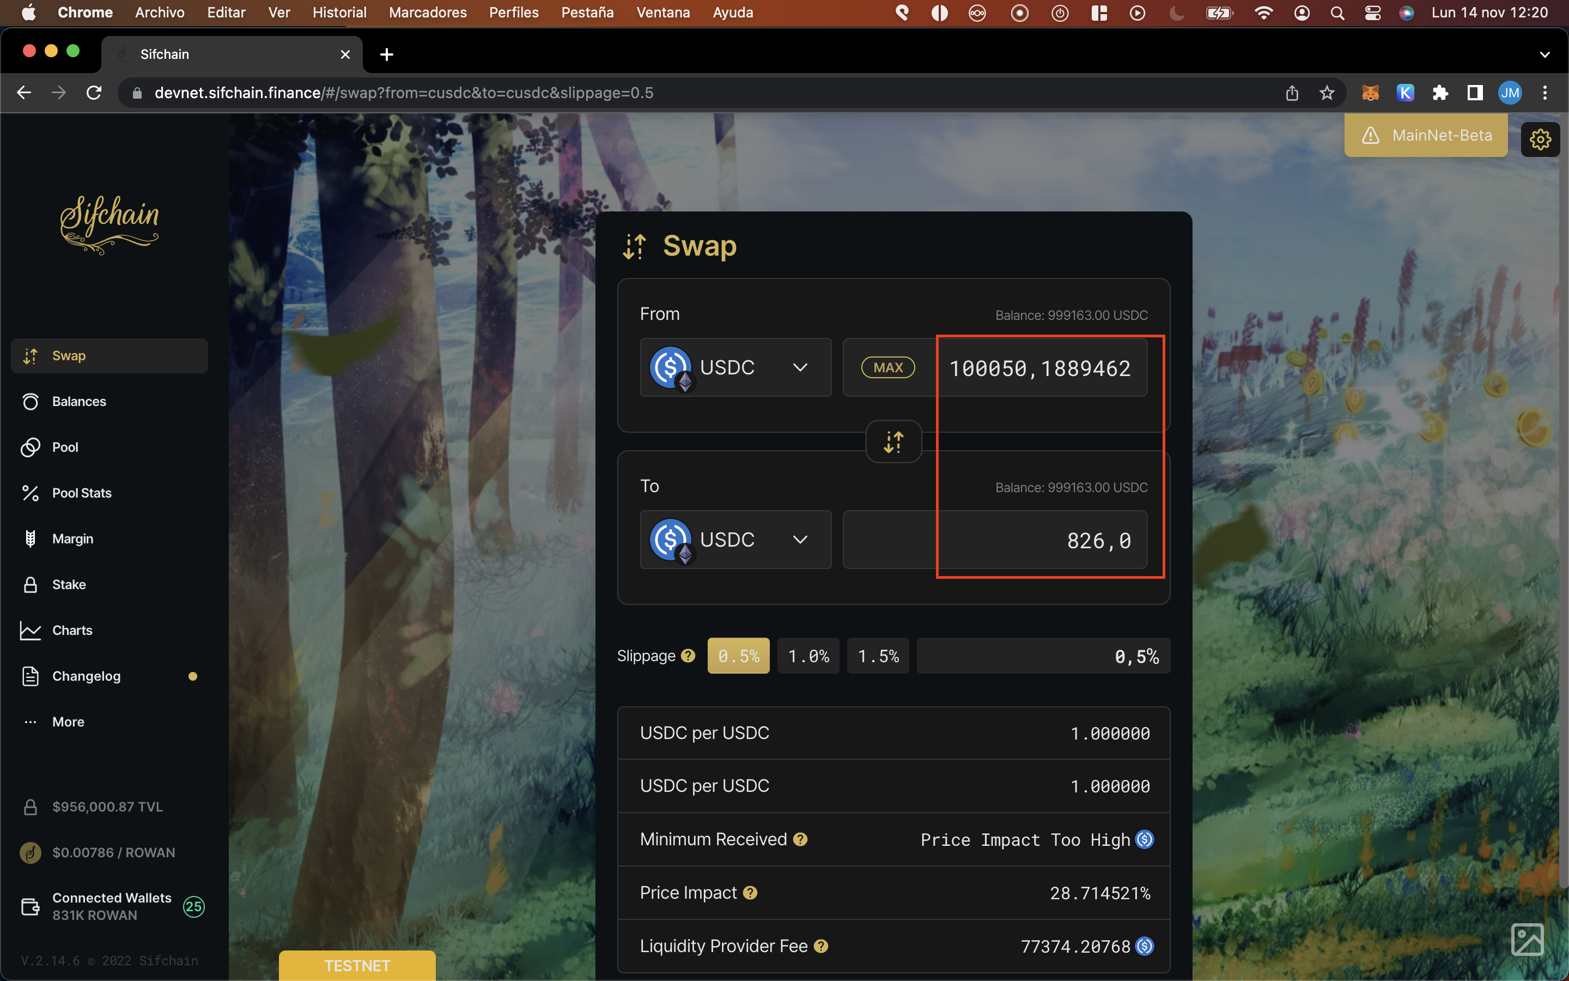
Task: Open the Historial menu
Action: coord(340,13)
